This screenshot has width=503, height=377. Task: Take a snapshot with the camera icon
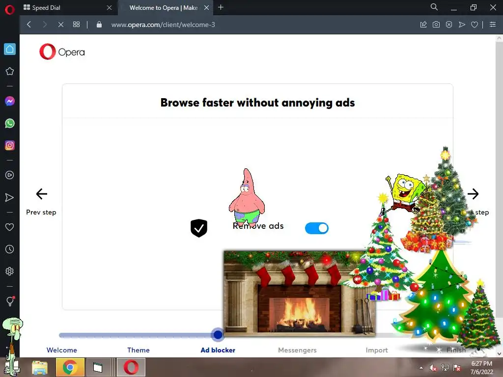coord(436,25)
